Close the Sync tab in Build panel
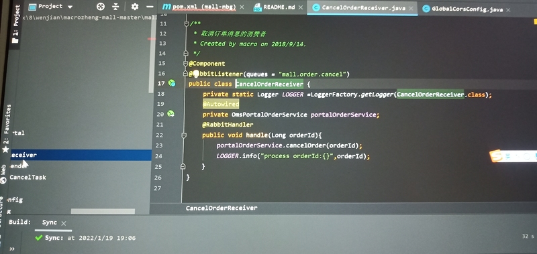The width and height of the screenshot is (537, 254). (x=63, y=224)
